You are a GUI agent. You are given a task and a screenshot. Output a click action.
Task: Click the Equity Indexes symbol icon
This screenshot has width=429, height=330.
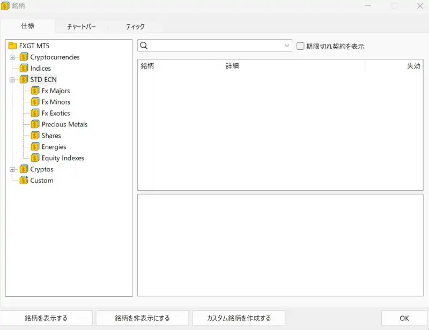35,157
